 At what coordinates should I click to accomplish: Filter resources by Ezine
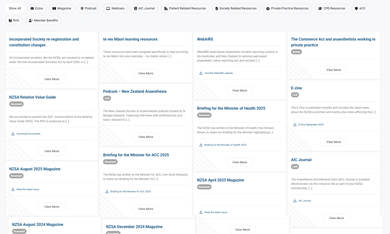click(37, 8)
